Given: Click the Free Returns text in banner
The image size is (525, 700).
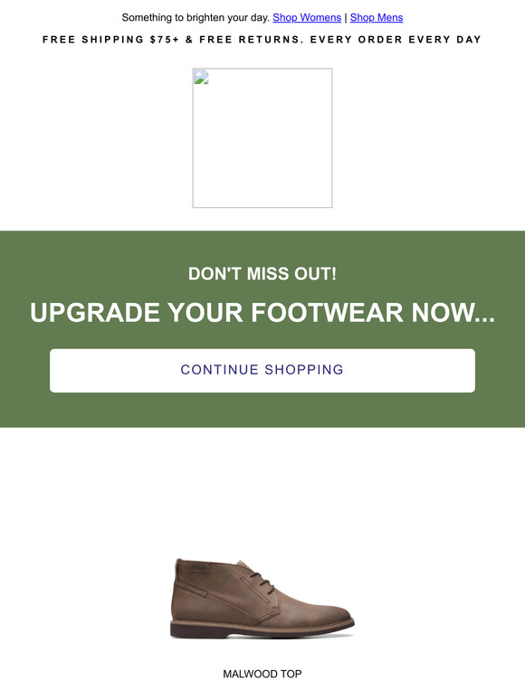Looking at the screenshot, I should (x=252, y=39).
